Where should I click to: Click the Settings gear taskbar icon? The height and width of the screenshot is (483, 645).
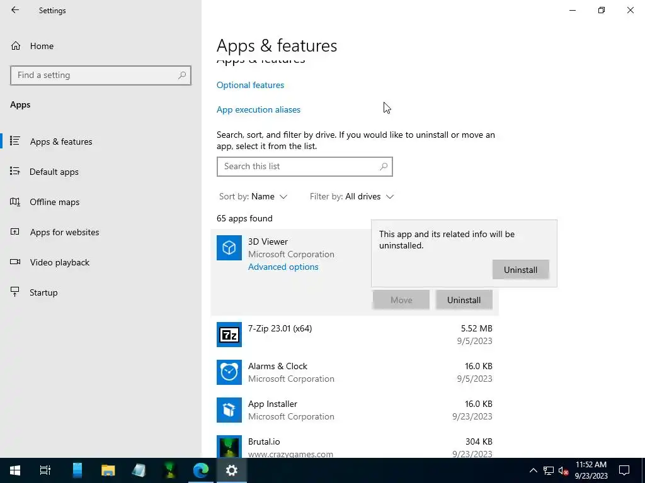(x=232, y=470)
